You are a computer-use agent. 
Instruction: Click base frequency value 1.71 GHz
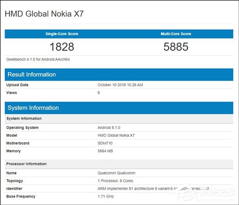(106, 197)
